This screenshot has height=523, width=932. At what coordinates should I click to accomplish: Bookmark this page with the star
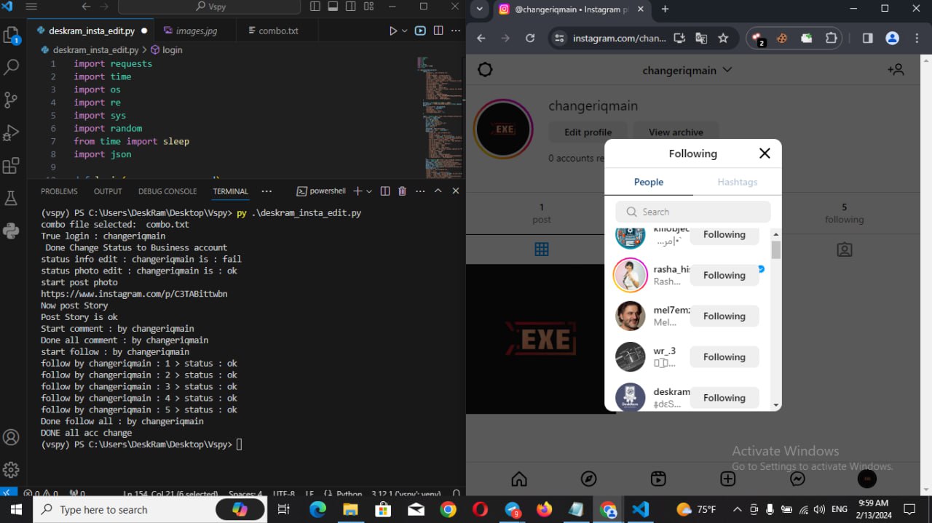[x=723, y=38]
